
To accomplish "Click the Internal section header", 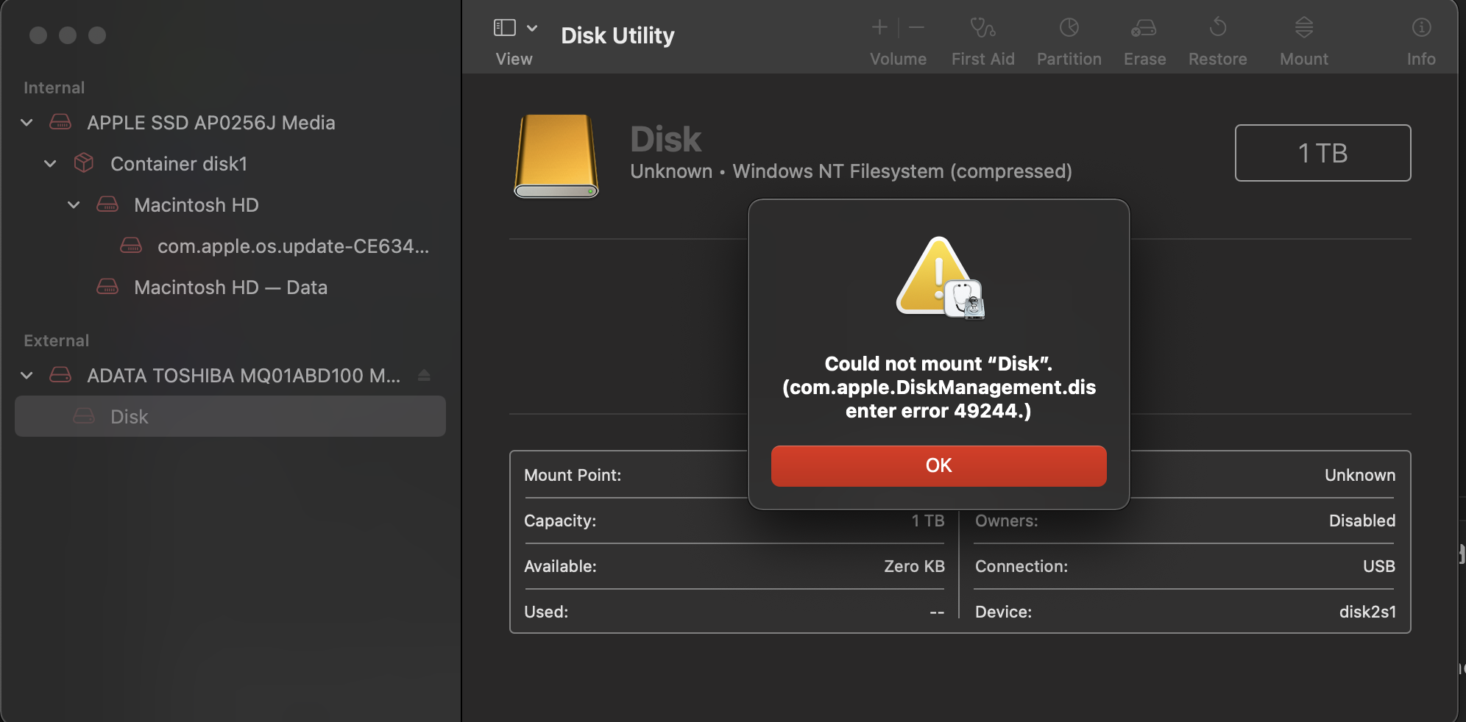I will tap(54, 87).
